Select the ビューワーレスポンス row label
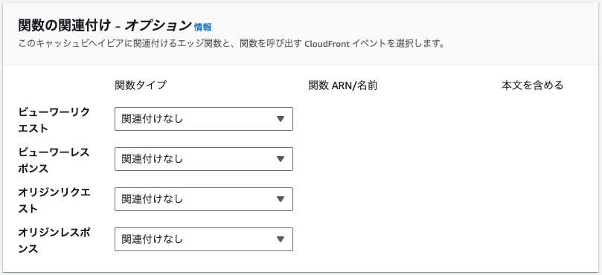 coord(54,160)
